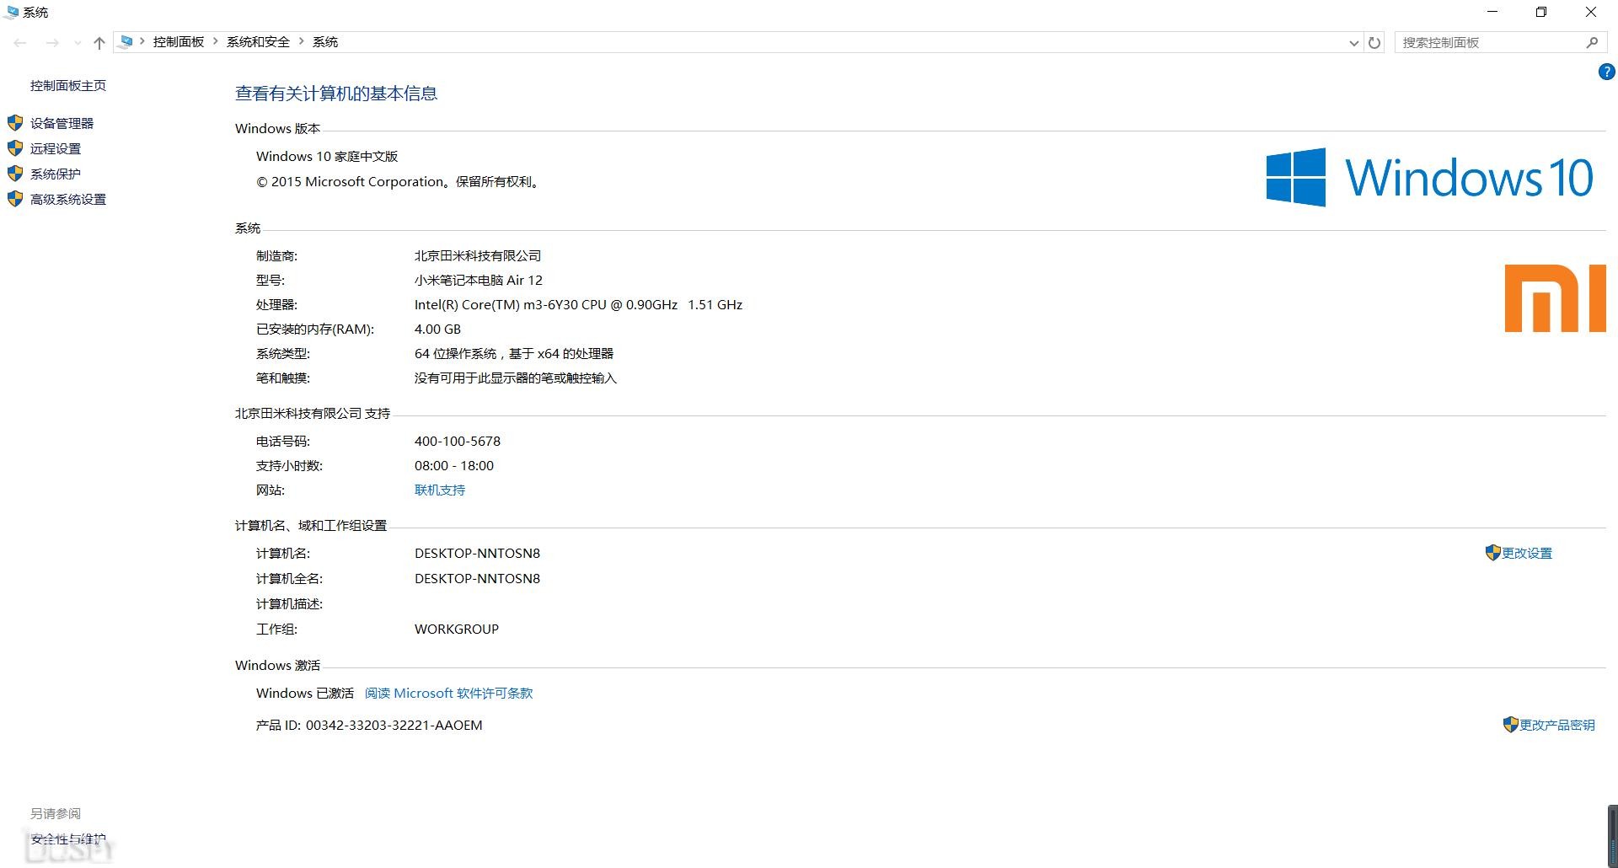Read the Microsoft software license terms link
1618x868 pixels.
tap(448, 693)
